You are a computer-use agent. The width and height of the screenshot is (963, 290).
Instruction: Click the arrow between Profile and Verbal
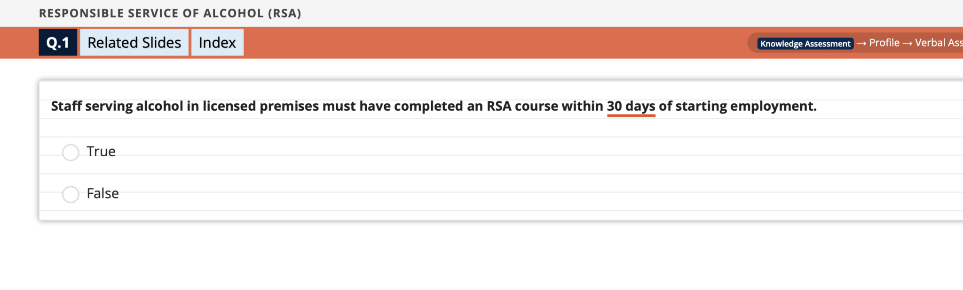(x=908, y=43)
